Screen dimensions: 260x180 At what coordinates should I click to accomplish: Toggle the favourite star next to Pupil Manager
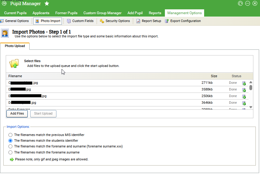coord(47,3)
